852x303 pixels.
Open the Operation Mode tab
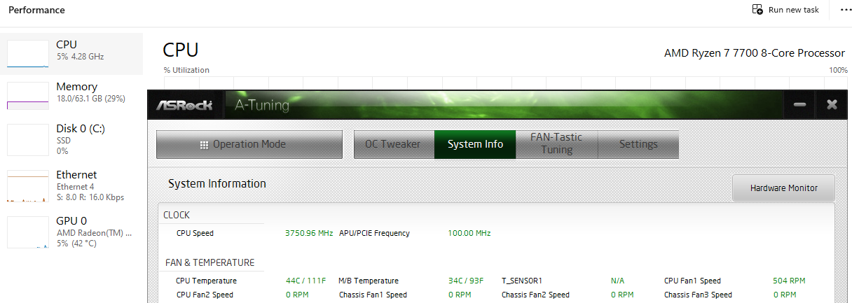249,144
